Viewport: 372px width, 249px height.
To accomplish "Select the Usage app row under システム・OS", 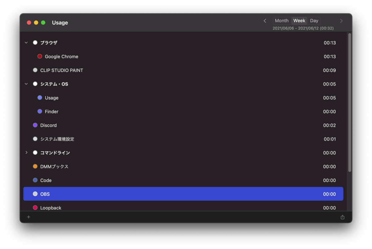I will (x=183, y=98).
